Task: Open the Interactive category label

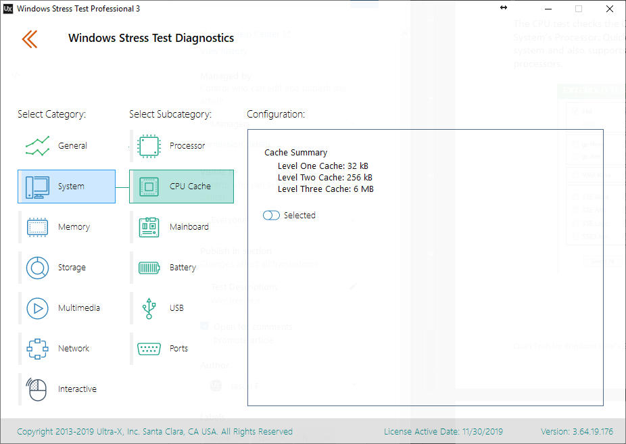Action: (x=77, y=389)
